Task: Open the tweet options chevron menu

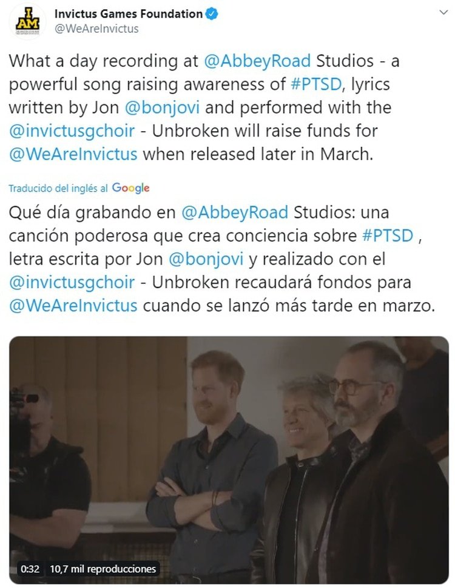Action: pyautogui.click(x=443, y=12)
